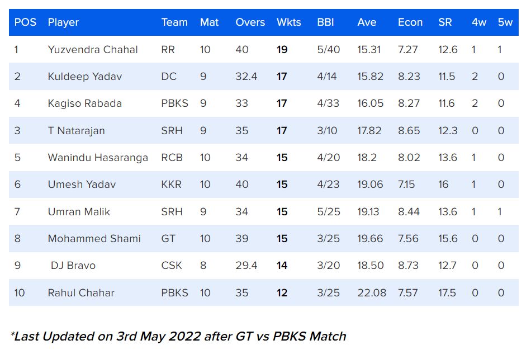Select Kuldeep Yadav in the table
Image resolution: width=531 pixels, height=359 pixels.
pyautogui.click(x=85, y=77)
